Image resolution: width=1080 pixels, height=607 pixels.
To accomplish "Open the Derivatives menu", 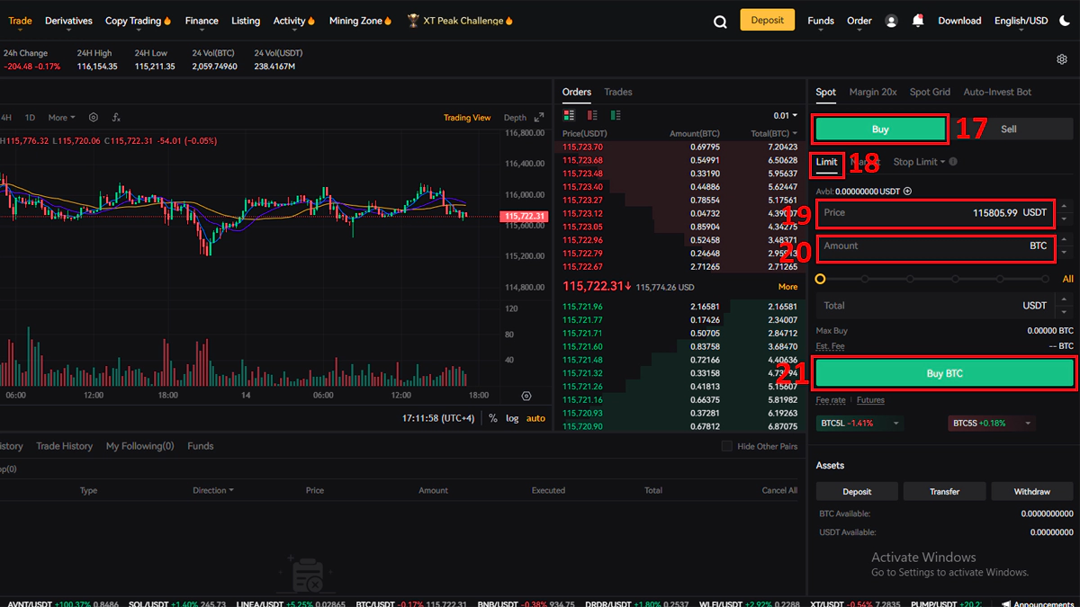I will pyautogui.click(x=68, y=21).
